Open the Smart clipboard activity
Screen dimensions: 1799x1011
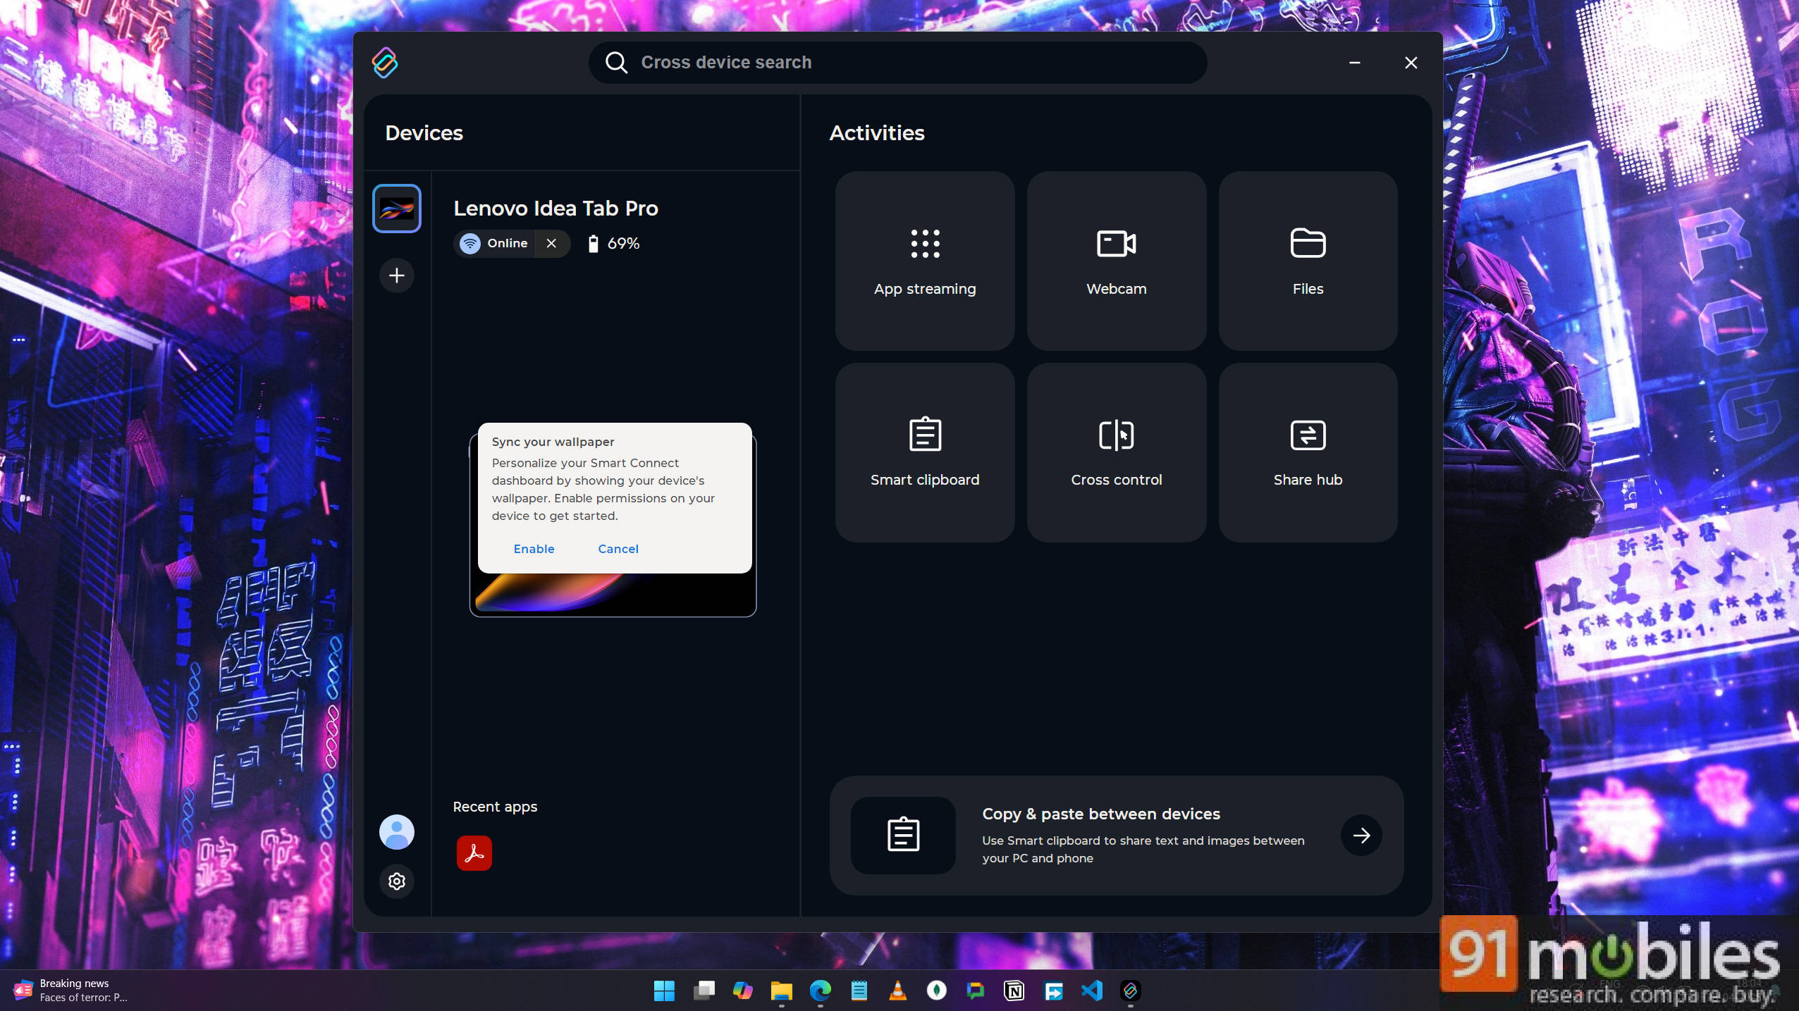pyautogui.click(x=925, y=452)
